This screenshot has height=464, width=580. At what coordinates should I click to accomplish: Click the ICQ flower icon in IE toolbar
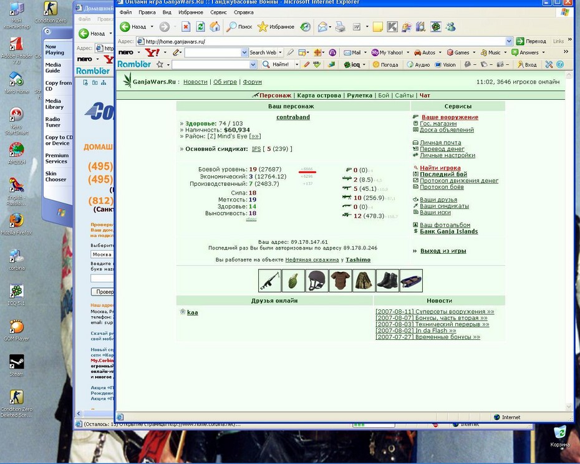click(436, 27)
